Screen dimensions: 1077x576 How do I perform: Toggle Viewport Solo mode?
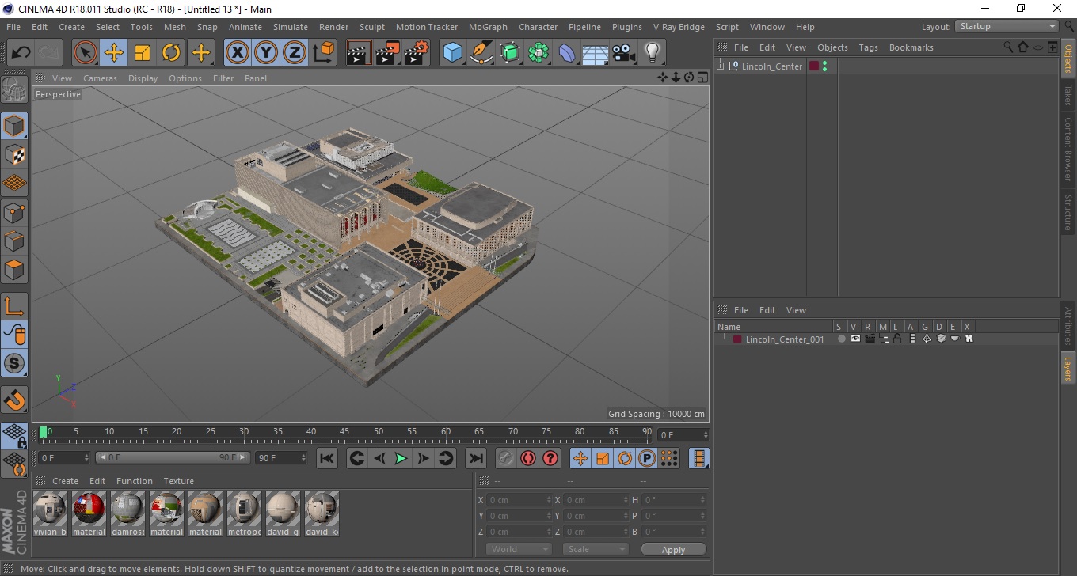point(14,363)
